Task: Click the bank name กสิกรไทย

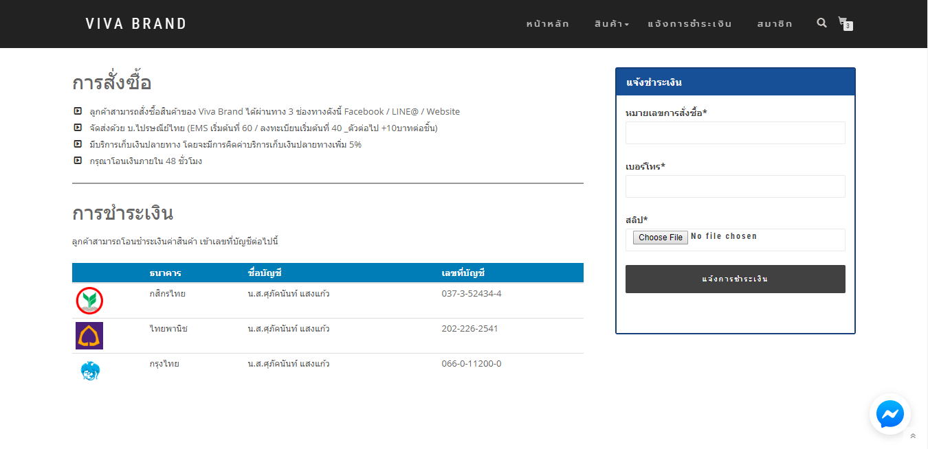Action: point(167,294)
